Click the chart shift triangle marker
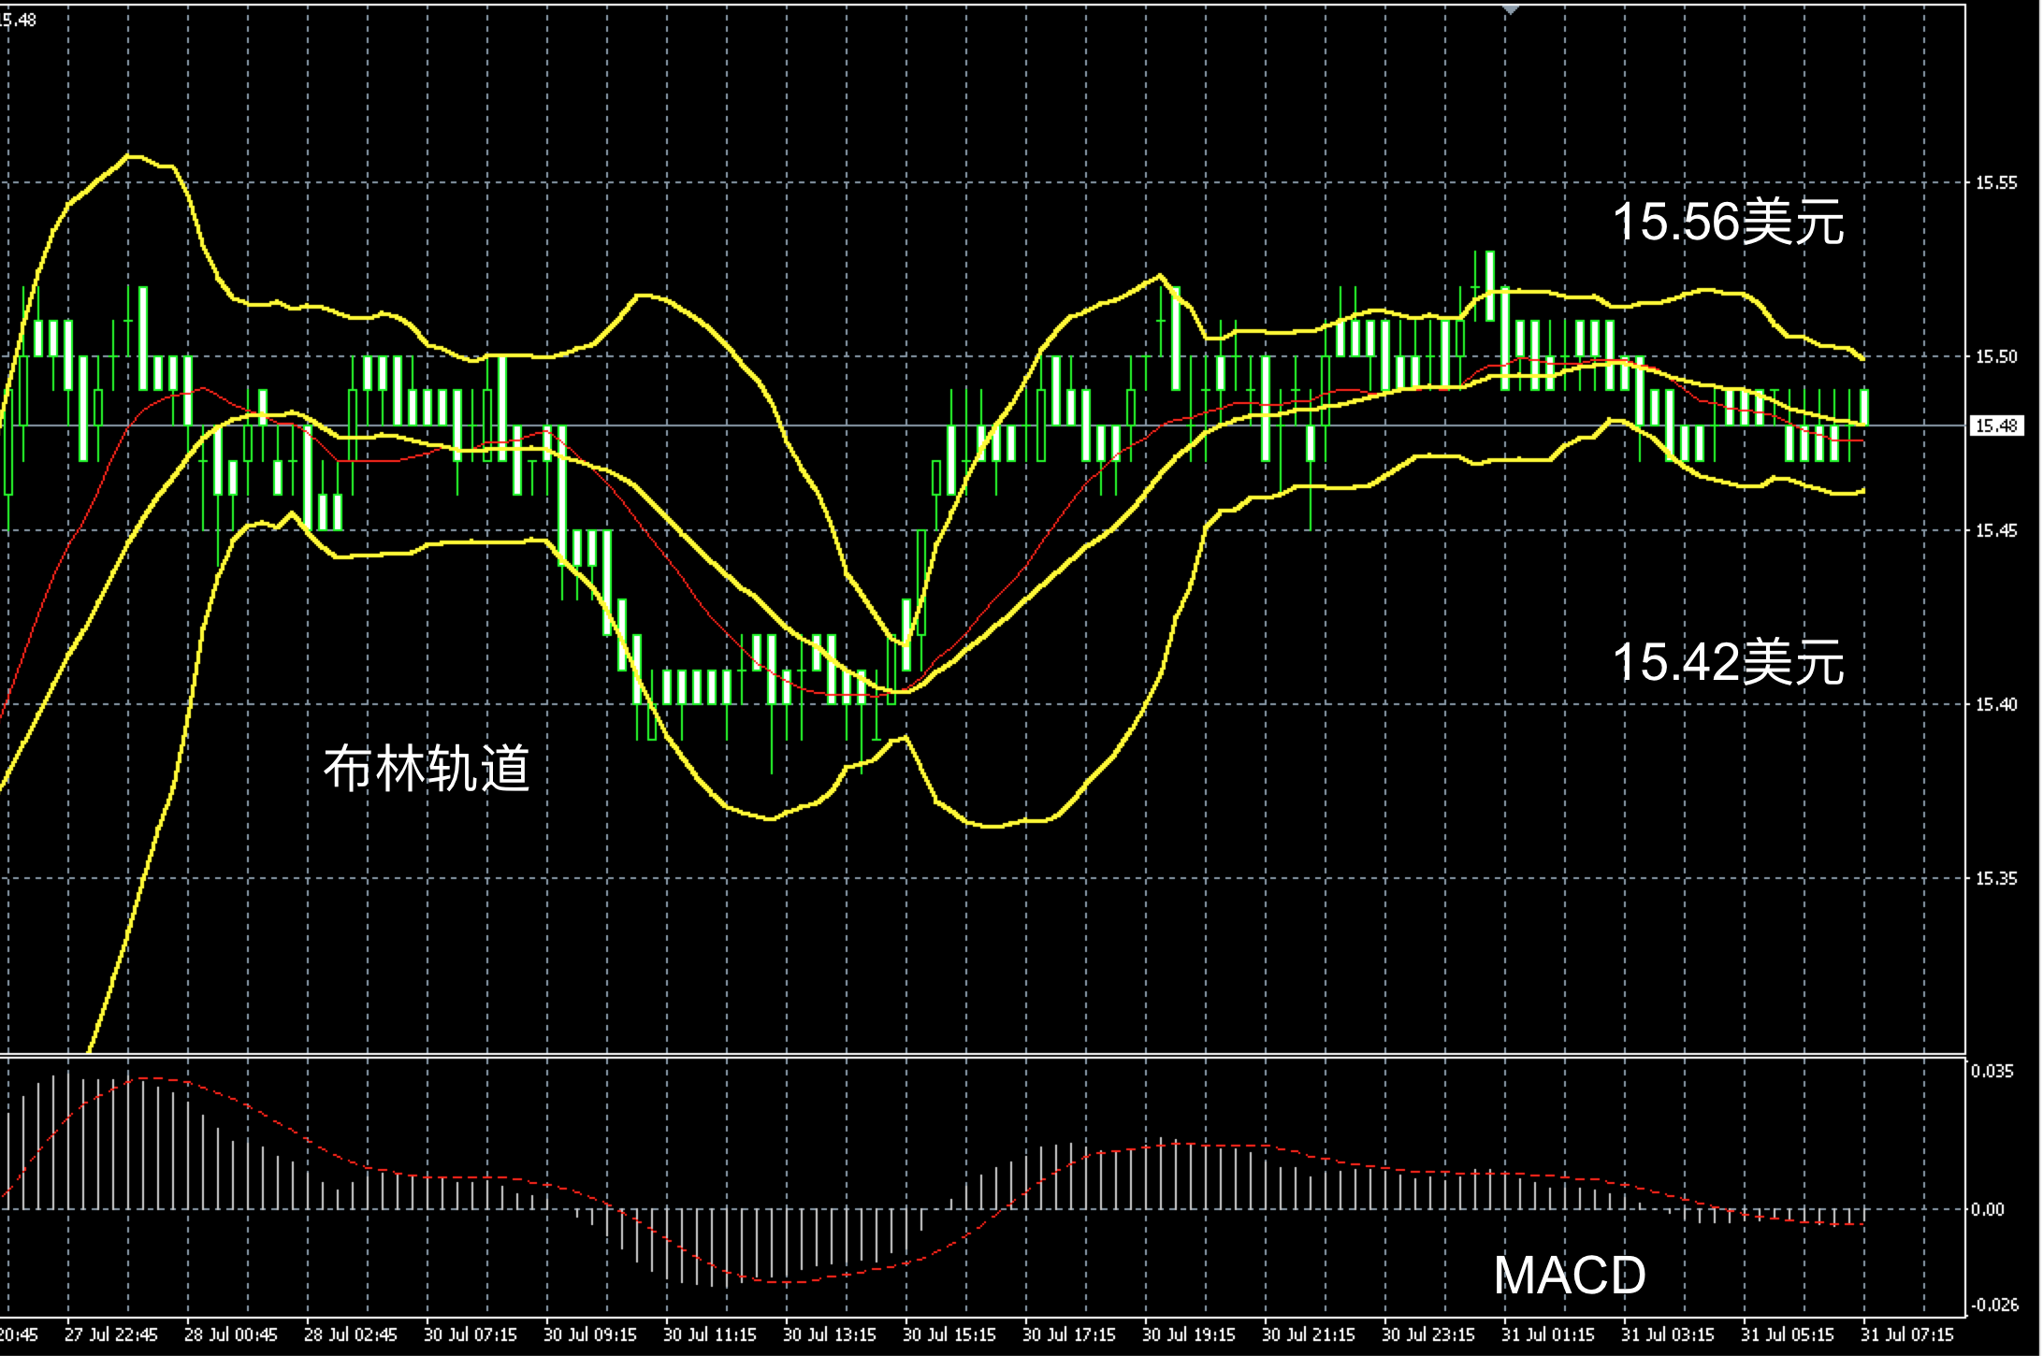Image resolution: width=2043 pixels, height=1356 pixels. [1510, 8]
